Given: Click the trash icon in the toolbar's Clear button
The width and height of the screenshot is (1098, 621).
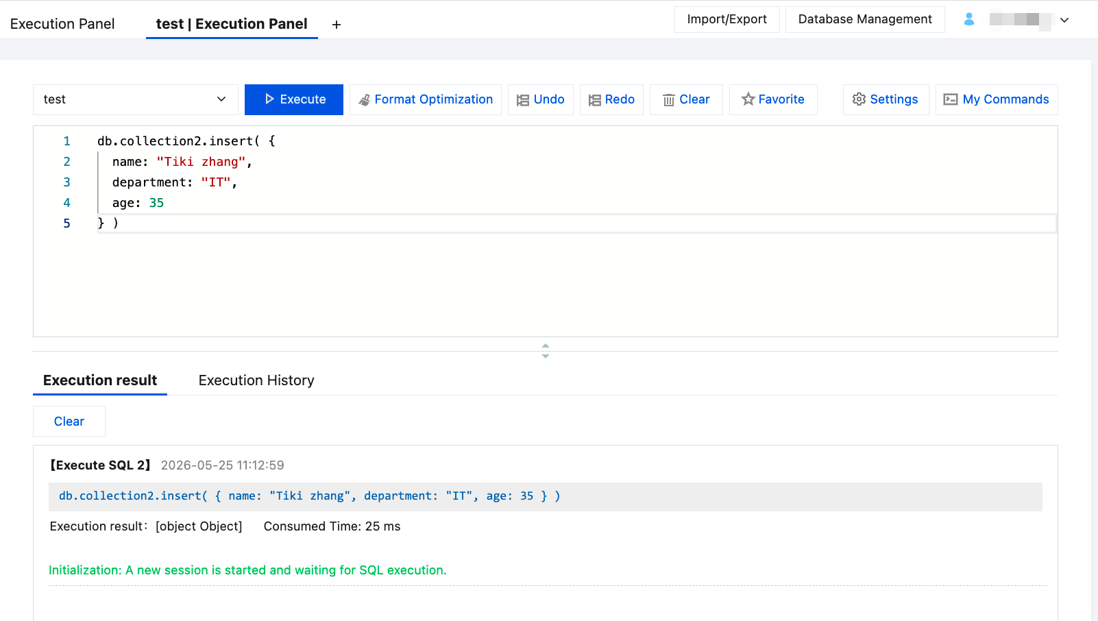Looking at the screenshot, I should click(669, 100).
